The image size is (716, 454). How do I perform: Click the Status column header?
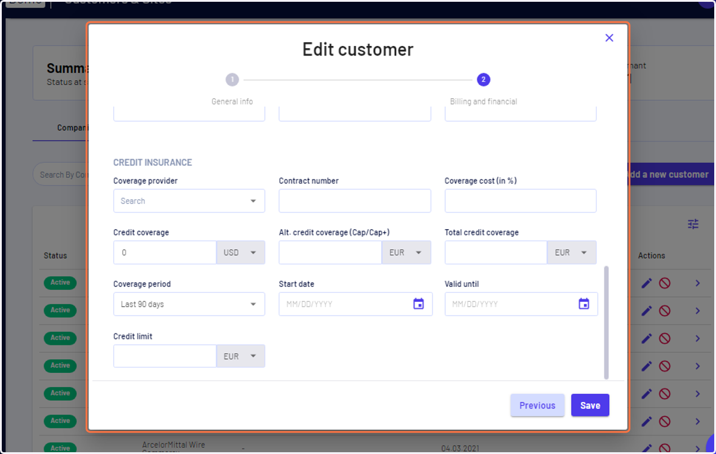(55, 255)
